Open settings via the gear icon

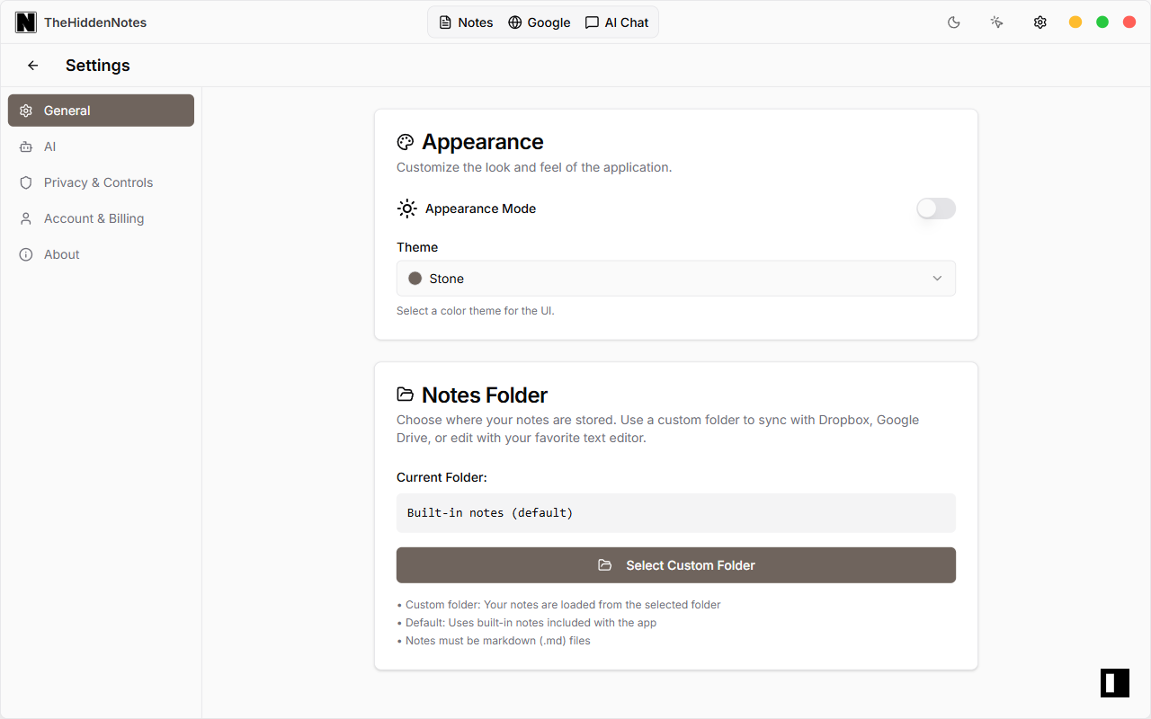pyautogui.click(x=1039, y=22)
